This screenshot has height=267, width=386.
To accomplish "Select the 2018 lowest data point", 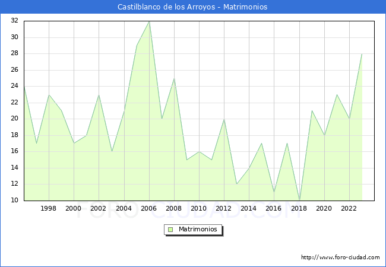I will tap(299, 200).
